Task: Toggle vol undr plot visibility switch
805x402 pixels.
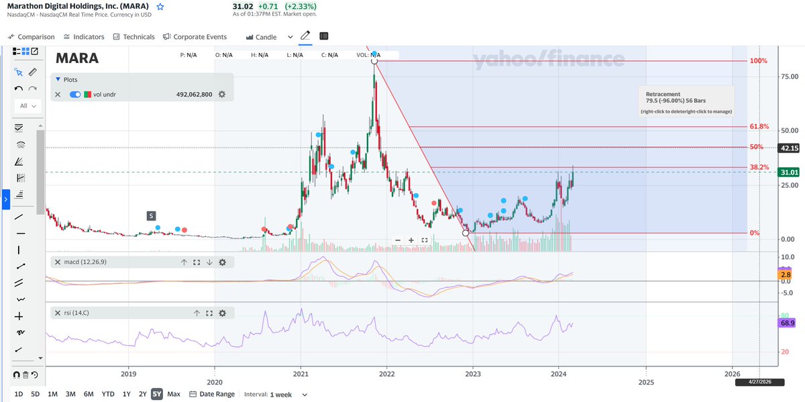Action: click(75, 95)
